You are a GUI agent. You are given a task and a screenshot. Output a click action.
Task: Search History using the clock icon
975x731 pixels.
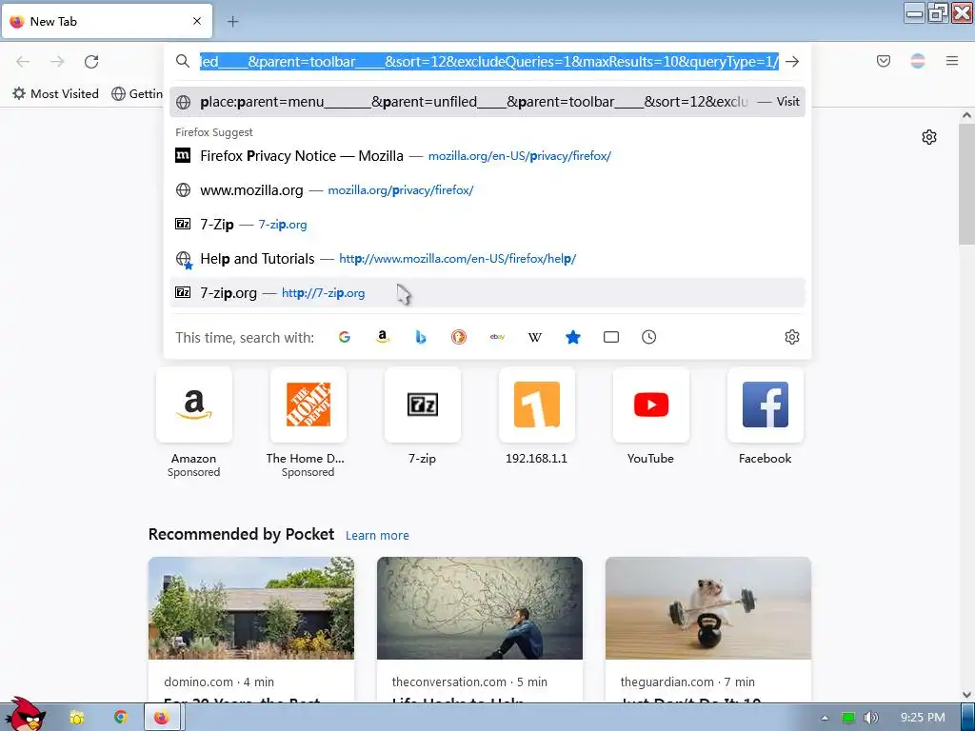[x=648, y=337]
